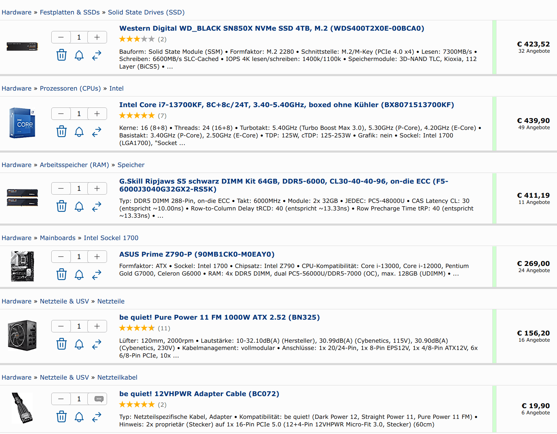
Task: Go to Arbeitsspeicher (RAM) category
Action: pos(74,165)
